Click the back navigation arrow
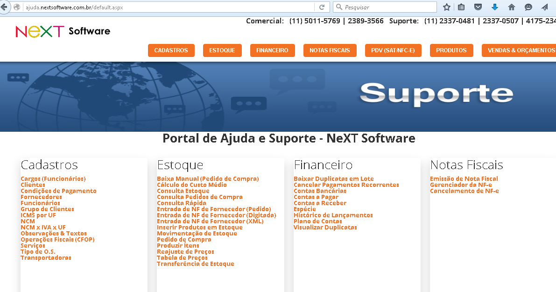 click(4, 6)
